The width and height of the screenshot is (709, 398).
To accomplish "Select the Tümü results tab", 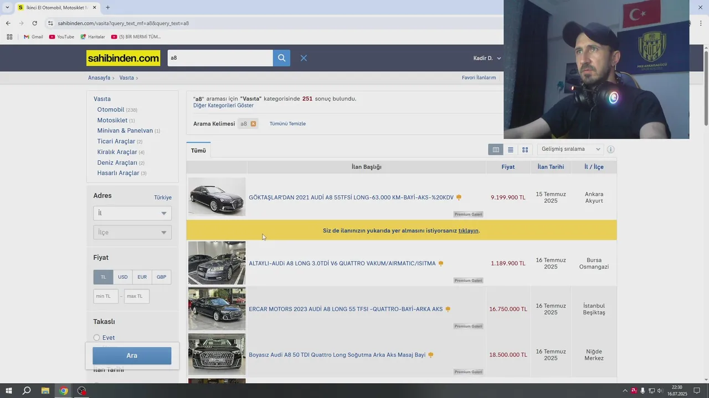I will [198, 150].
